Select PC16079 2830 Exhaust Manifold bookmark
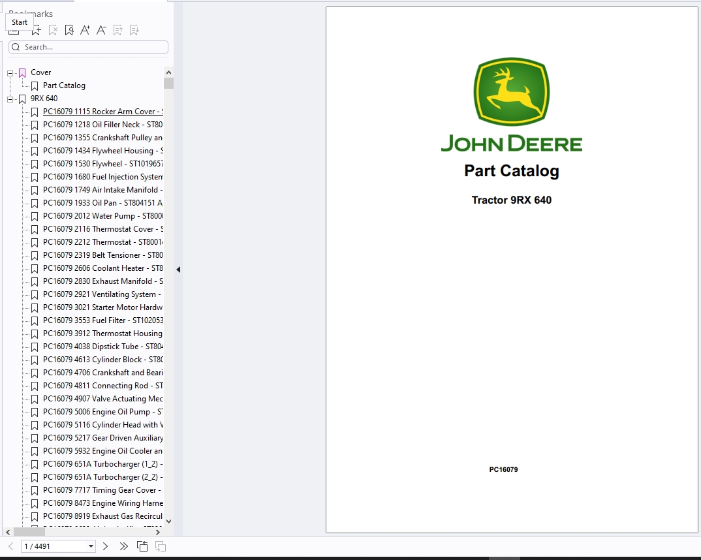This screenshot has height=560, width=701. point(103,281)
